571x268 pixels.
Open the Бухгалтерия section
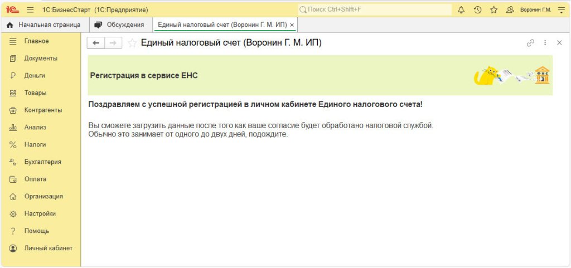pyautogui.click(x=41, y=162)
